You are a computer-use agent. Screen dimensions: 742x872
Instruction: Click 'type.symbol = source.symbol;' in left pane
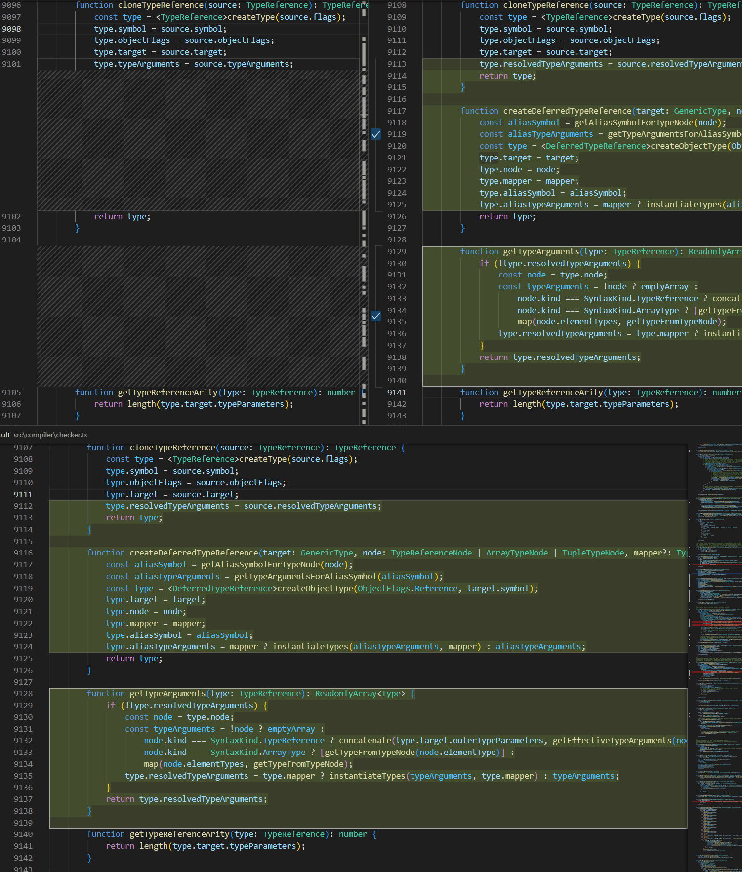click(x=161, y=29)
